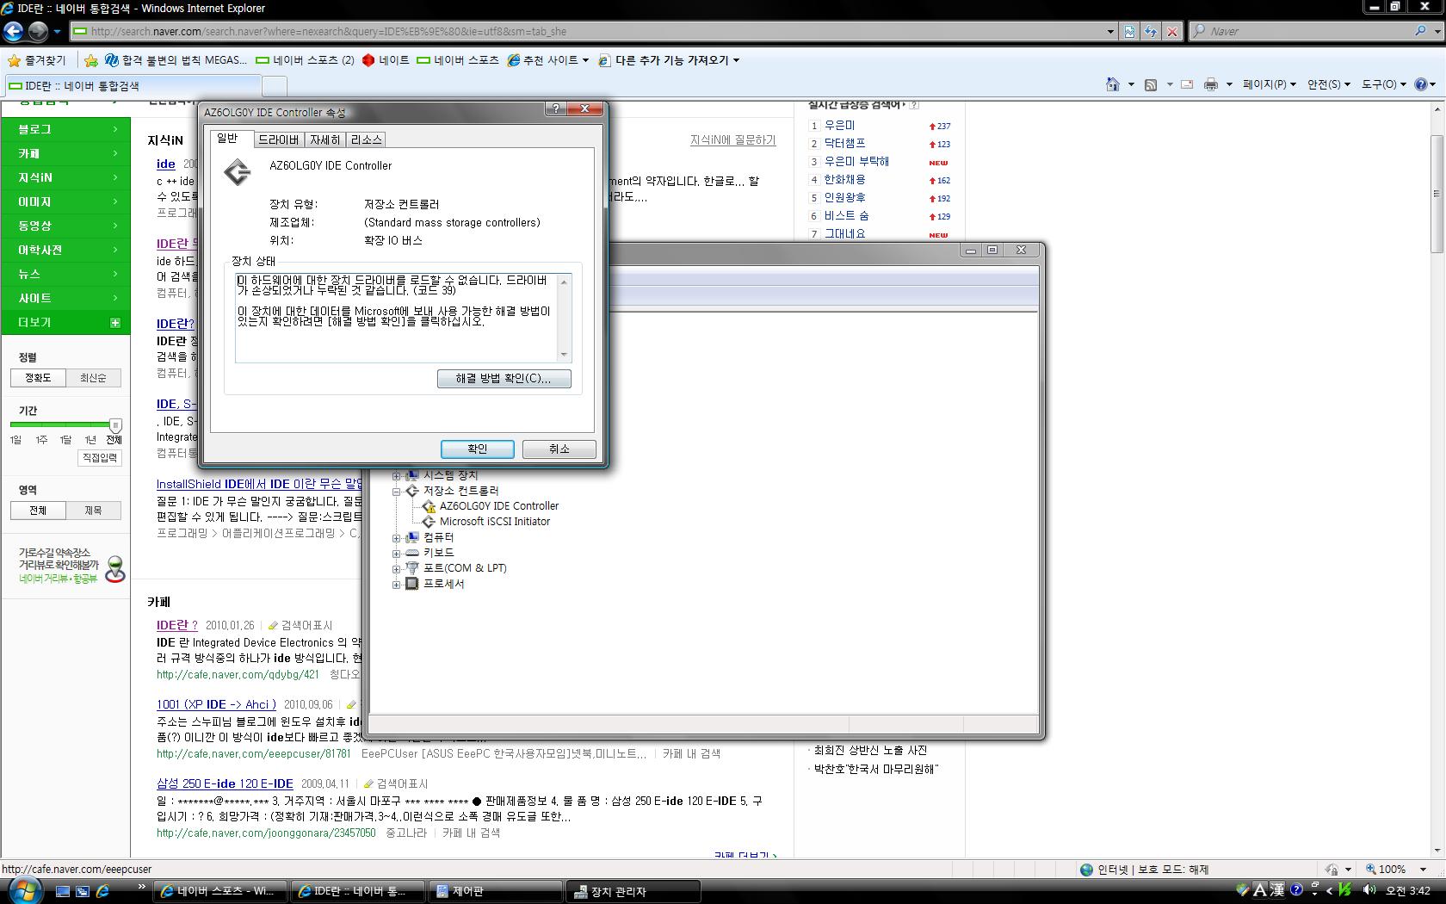1446x904 pixels.
Task: Switch to the 자세히 tab
Action: coord(325,139)
